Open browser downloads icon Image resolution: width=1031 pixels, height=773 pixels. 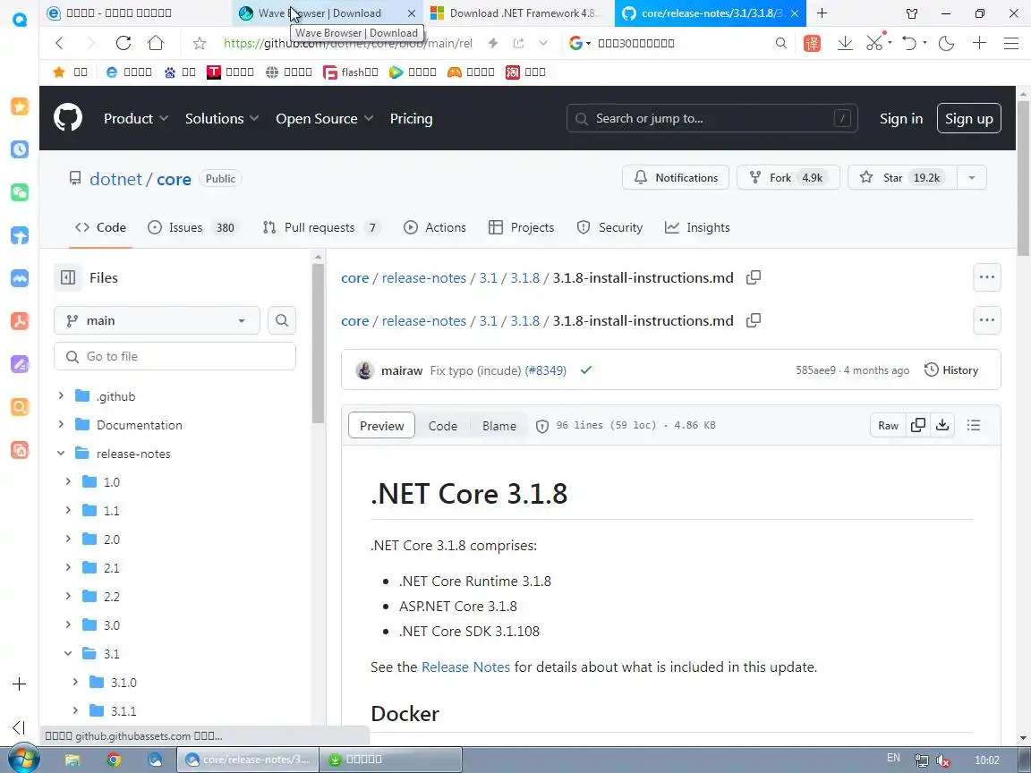click(x=845, y=43)
